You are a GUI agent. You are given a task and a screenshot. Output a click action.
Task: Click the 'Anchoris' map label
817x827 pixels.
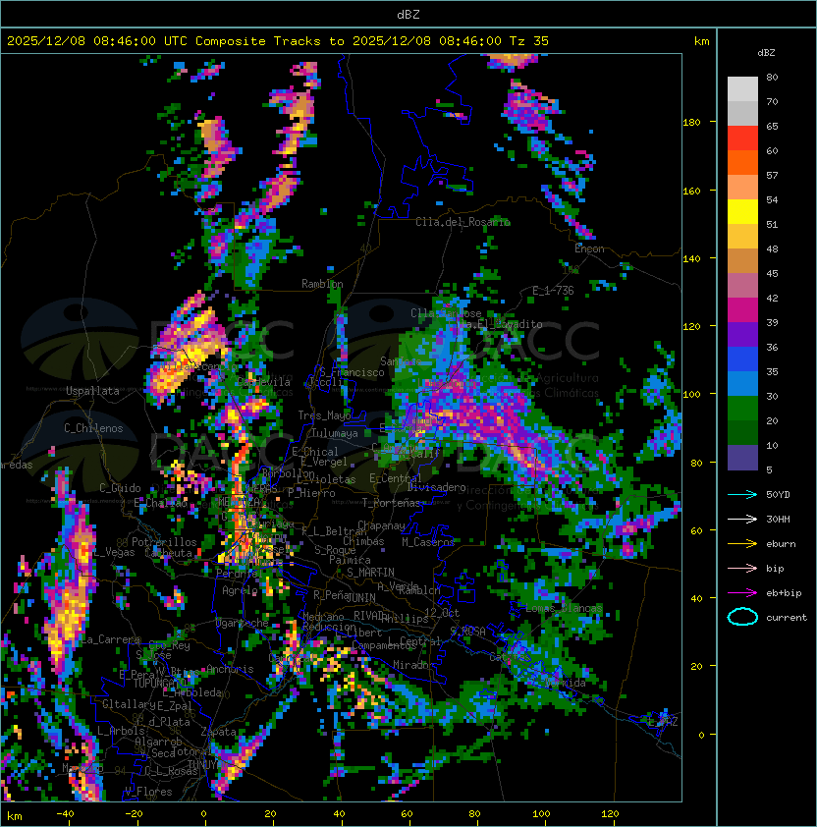[x=230, y=669]
